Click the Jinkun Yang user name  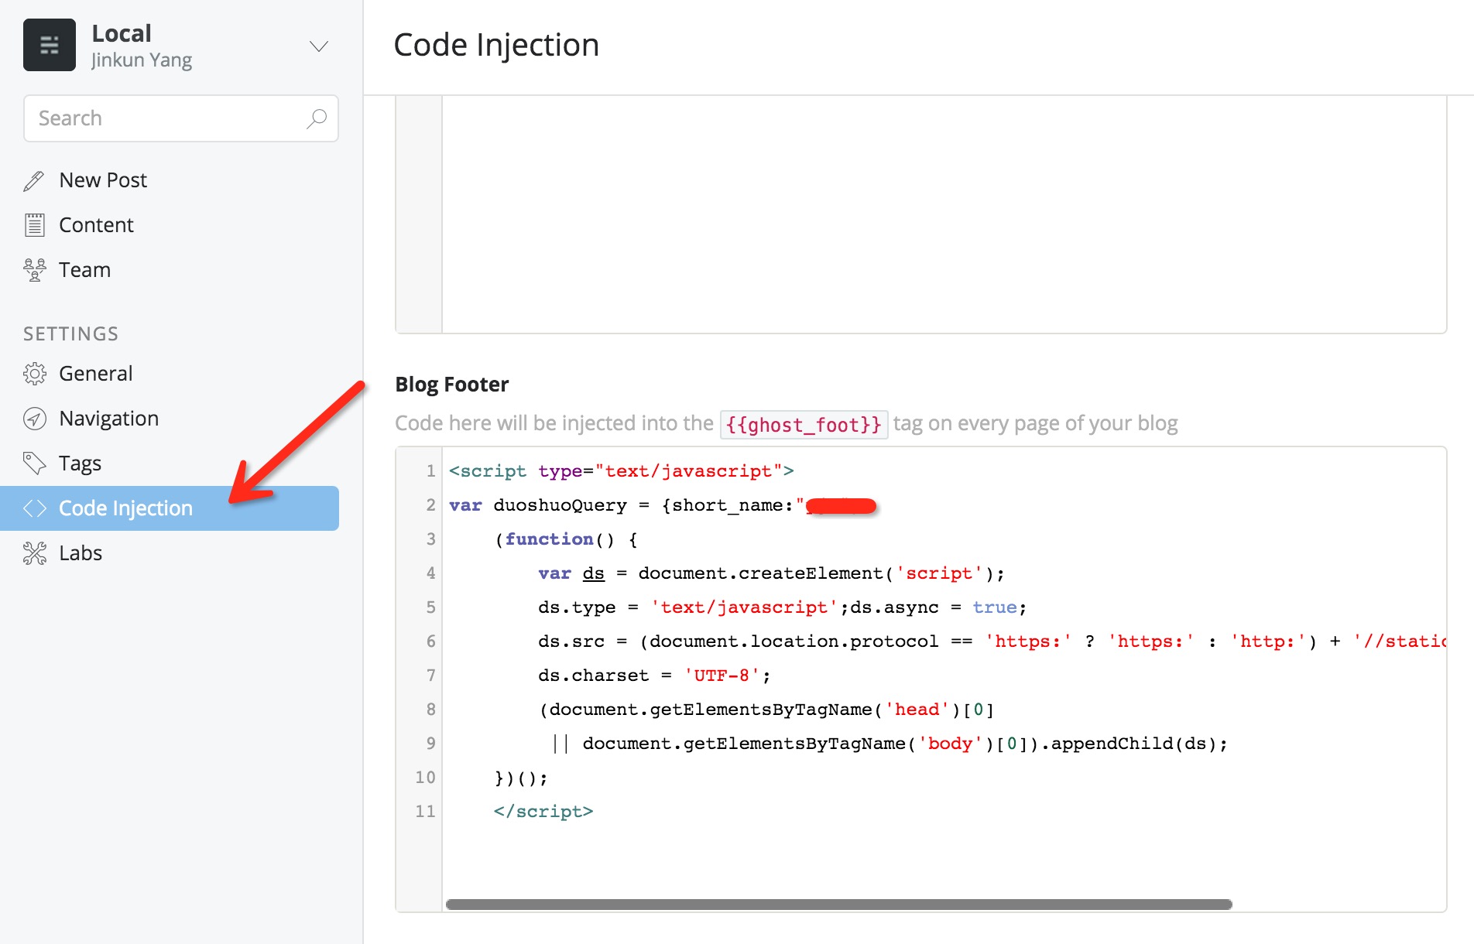click(142, 60)
